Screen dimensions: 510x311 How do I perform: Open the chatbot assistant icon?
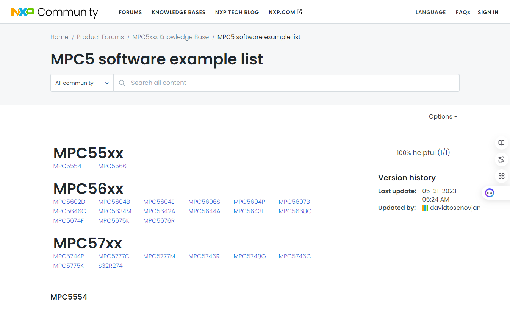point(490,193)
